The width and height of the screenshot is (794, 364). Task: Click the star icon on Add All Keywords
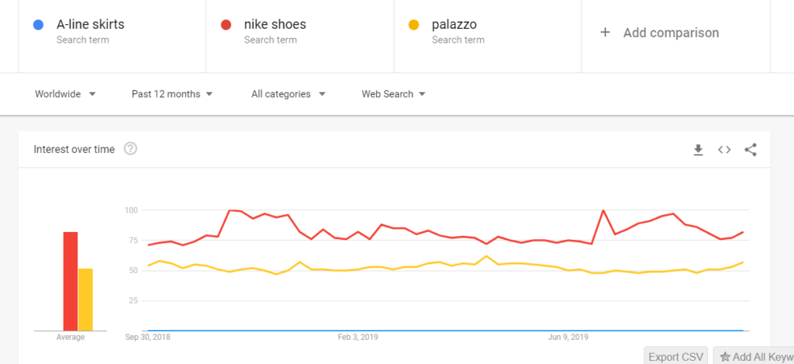pos(725,357)
